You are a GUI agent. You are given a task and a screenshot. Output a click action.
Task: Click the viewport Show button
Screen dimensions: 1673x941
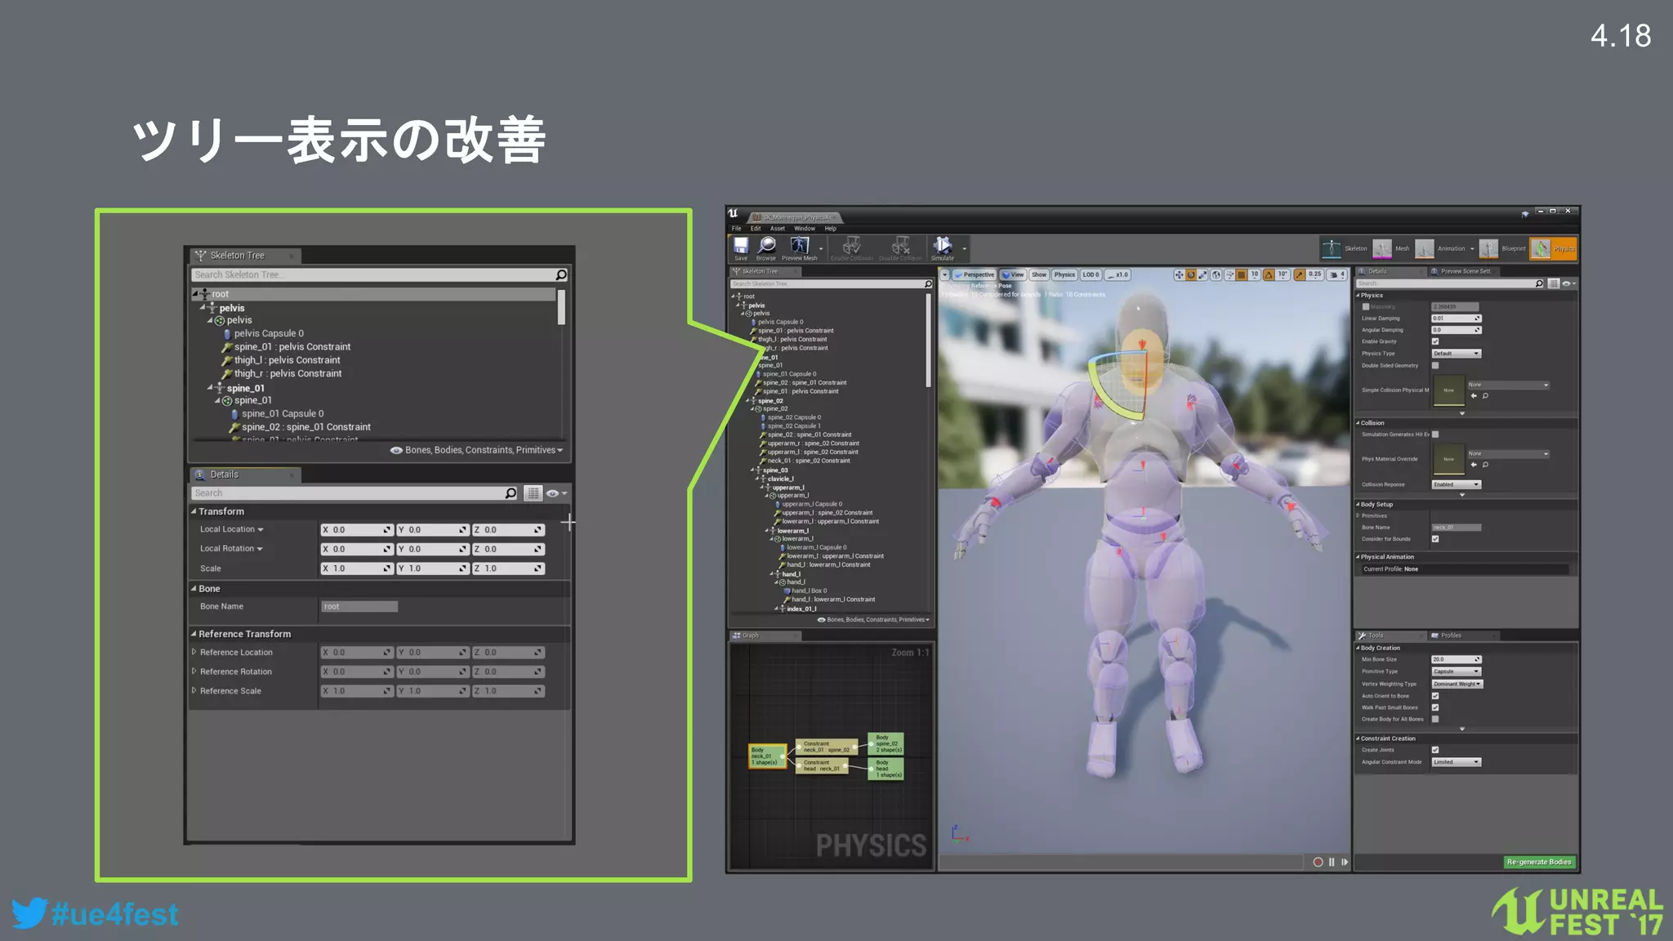(x=1039, y=275)
